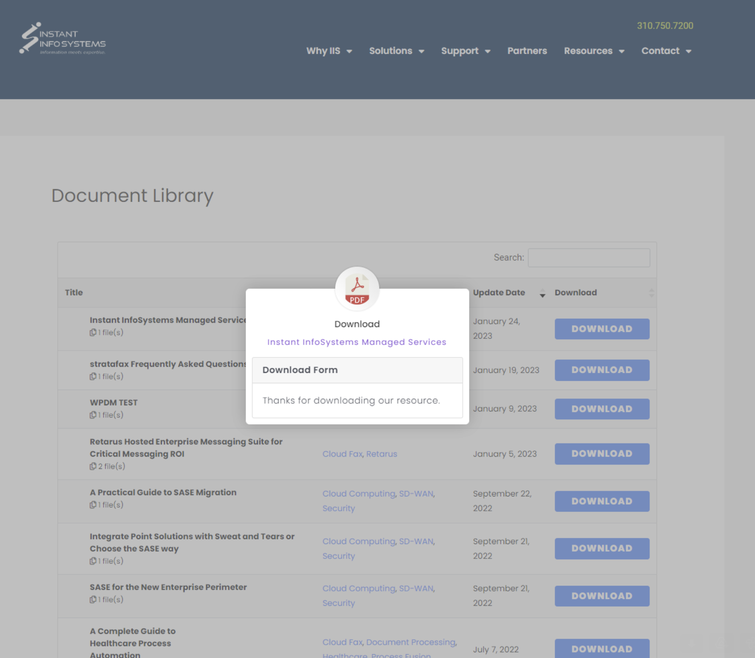The height and width of the screenshot is (658, 755).
Task: Click file icon under WPDM TEST
Action: tap(93, 415)
